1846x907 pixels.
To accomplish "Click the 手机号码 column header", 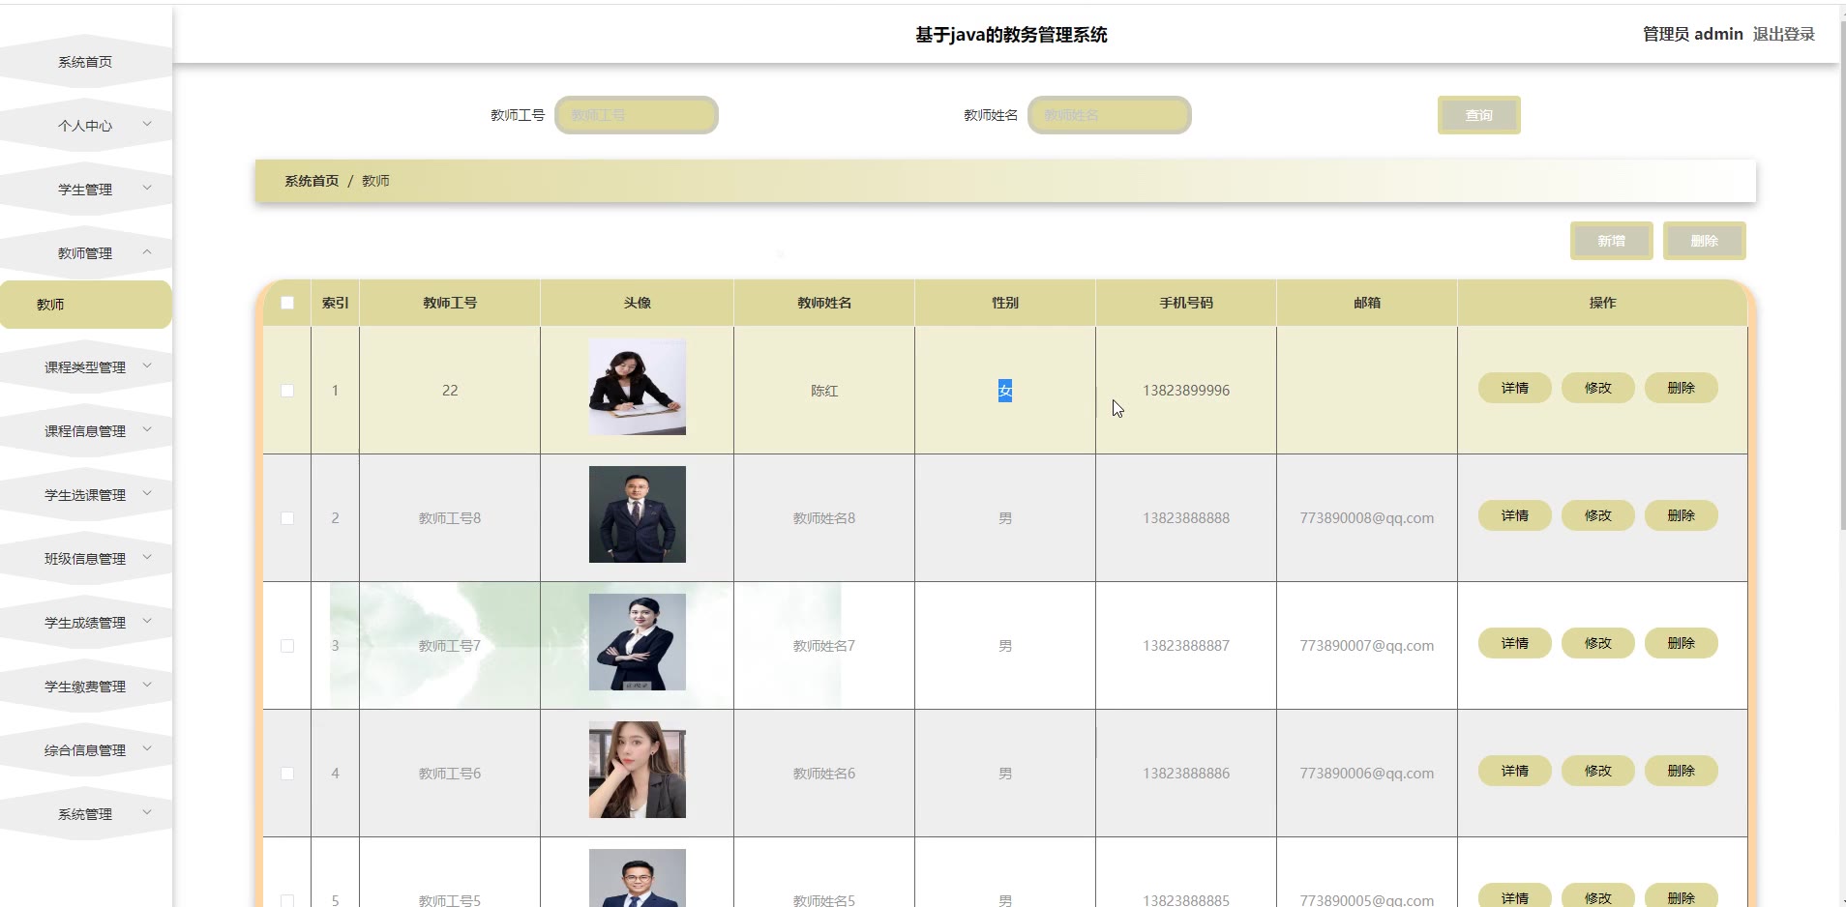I will 1186,303.
